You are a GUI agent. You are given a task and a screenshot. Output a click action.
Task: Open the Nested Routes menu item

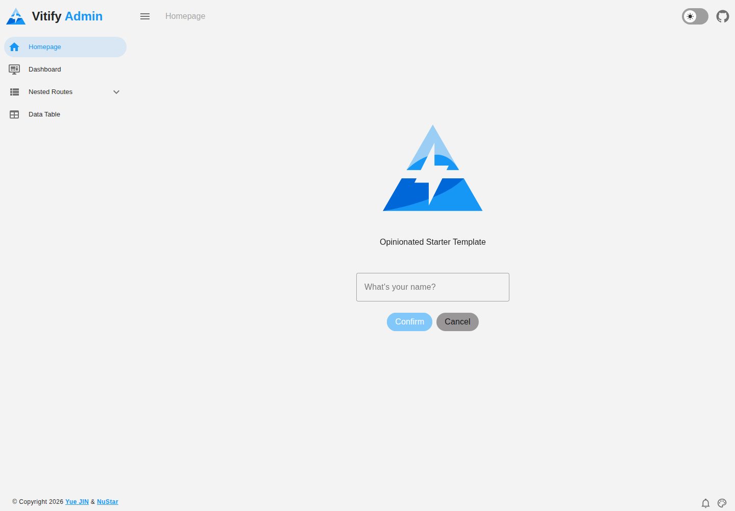point(65,92)
